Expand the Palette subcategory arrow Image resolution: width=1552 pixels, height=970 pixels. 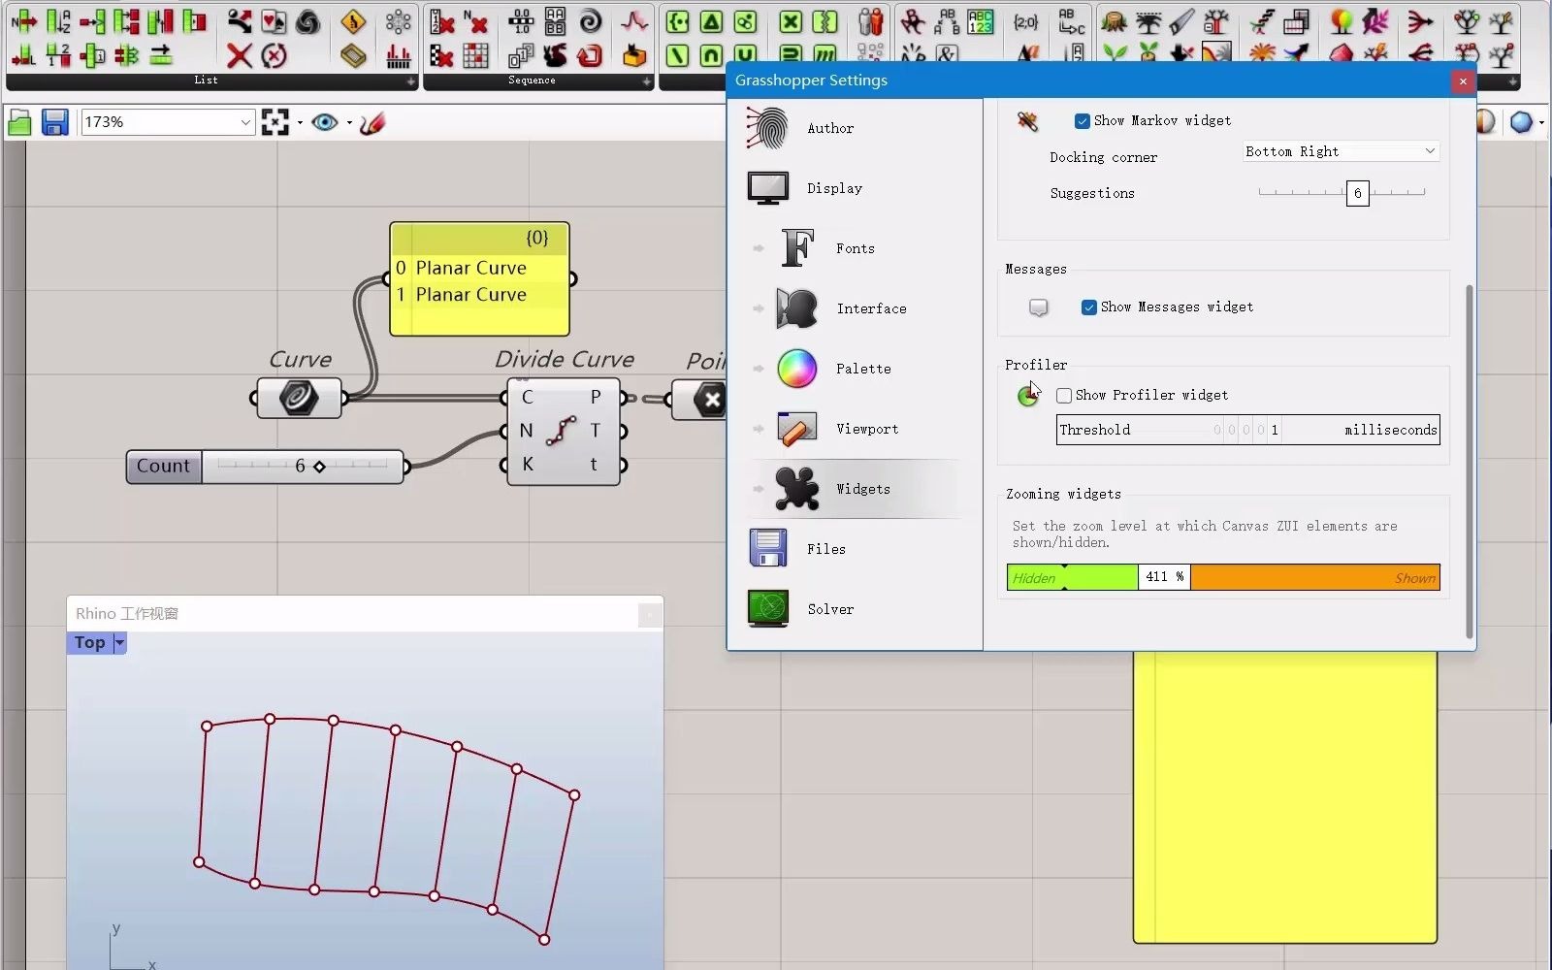pos(759,369)
